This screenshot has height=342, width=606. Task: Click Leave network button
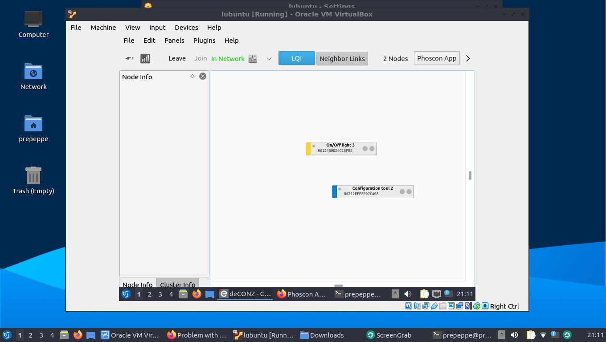[x=177, y=58]
